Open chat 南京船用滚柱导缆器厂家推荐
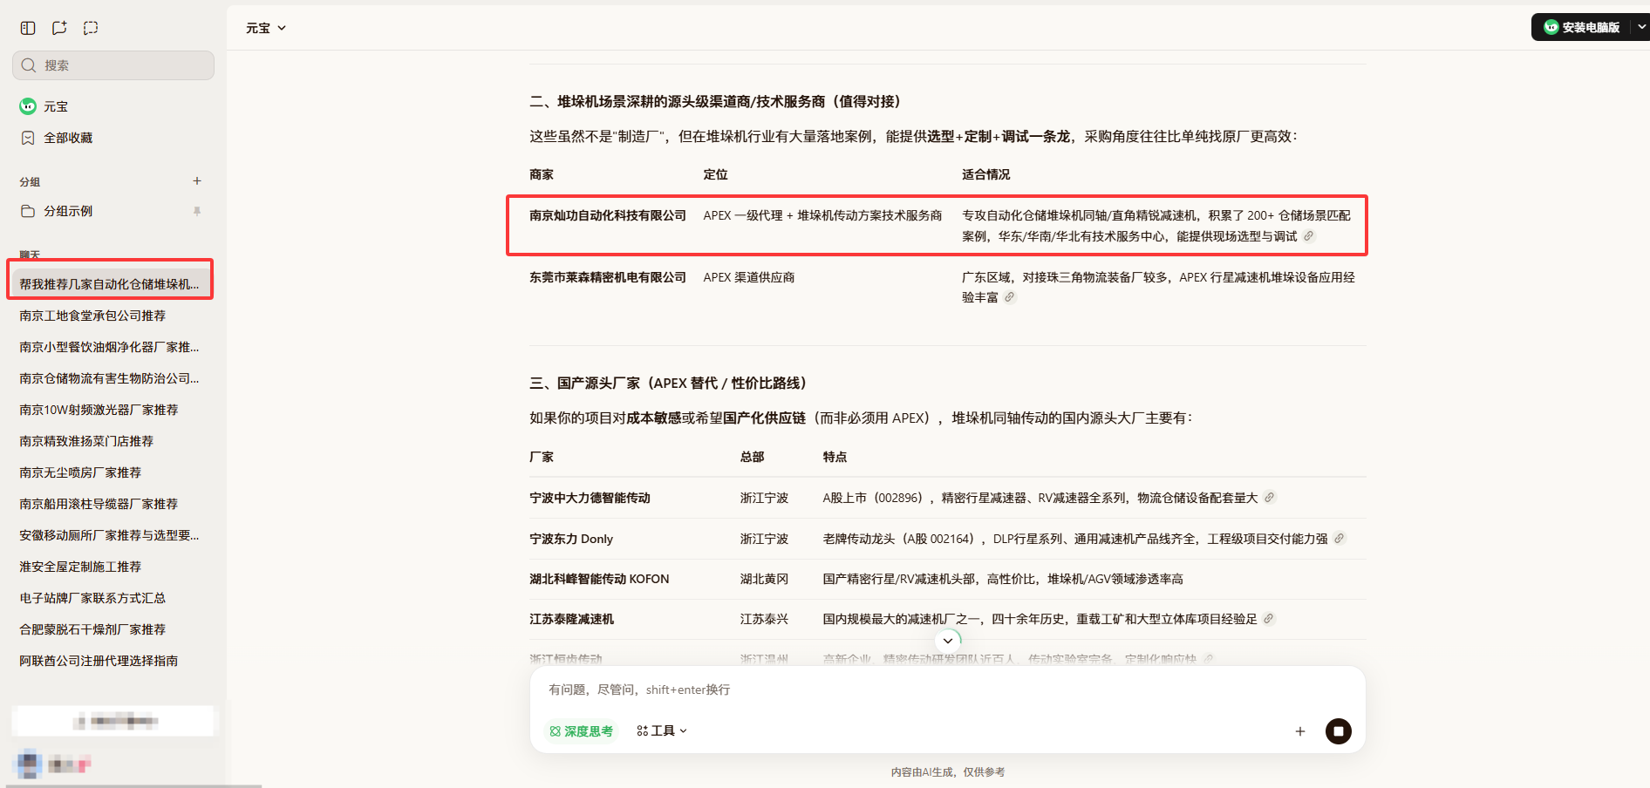 click(99, 504)
